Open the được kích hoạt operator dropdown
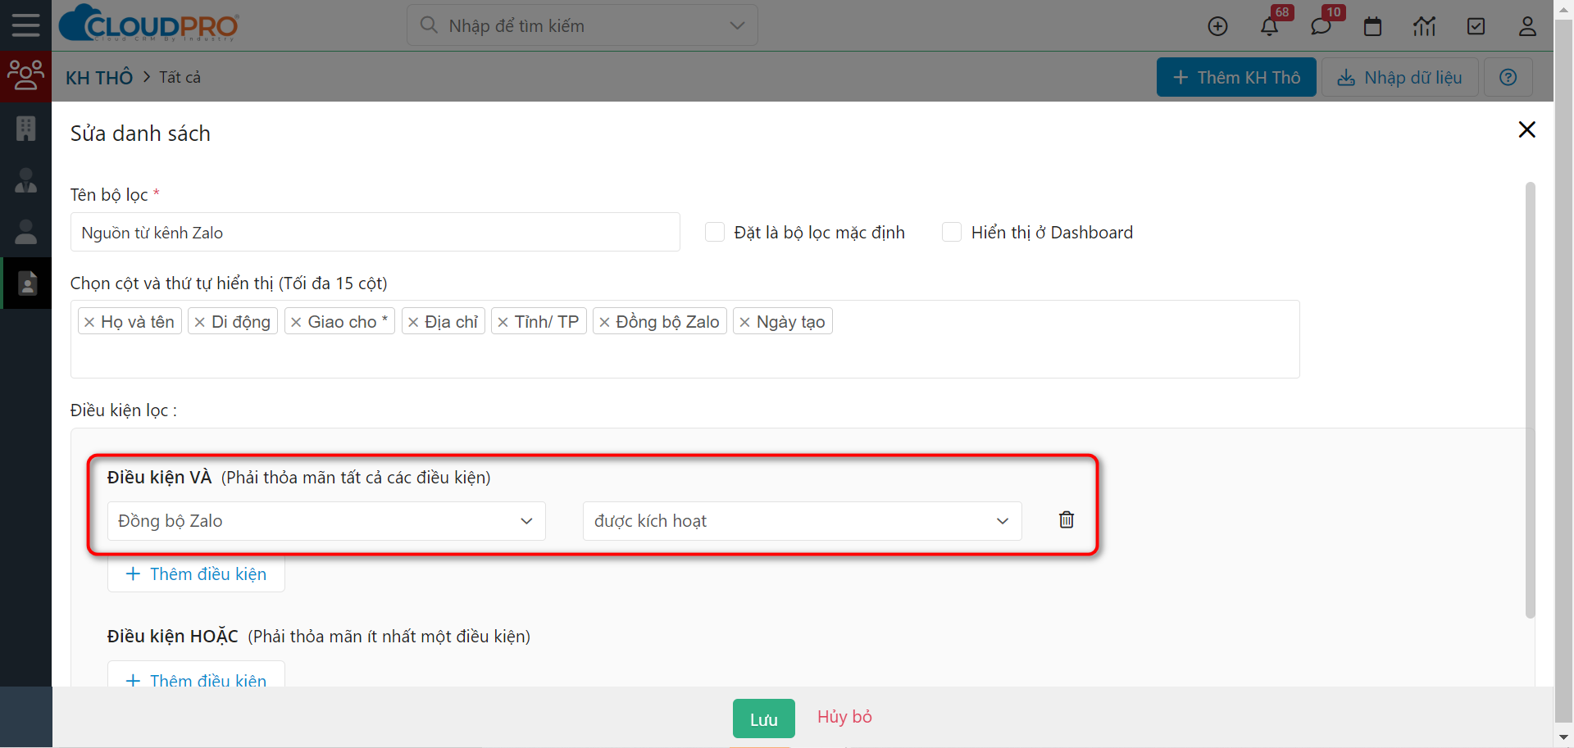The width and height of the screenshot is (1574, 748). click(802, 521)
